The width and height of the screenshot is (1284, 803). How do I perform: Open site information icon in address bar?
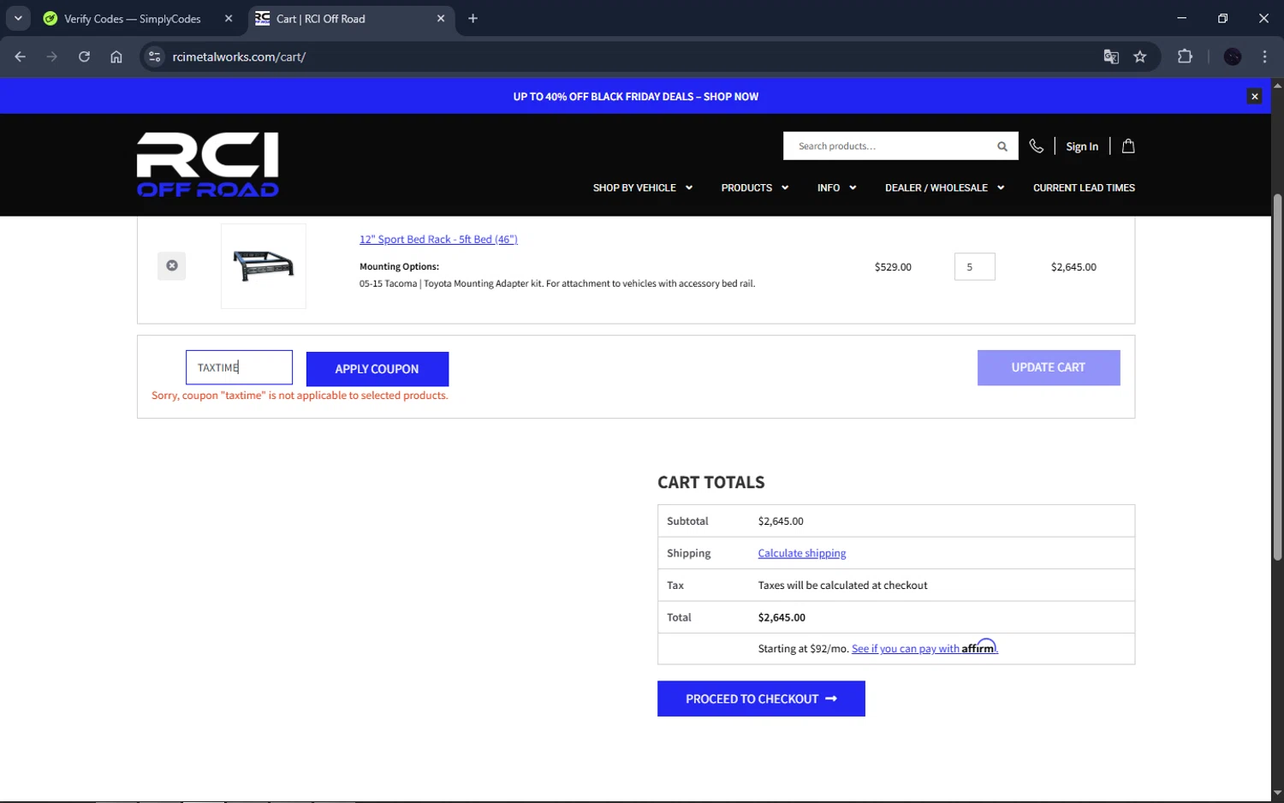pyautogui.click(x=155, y=57)
